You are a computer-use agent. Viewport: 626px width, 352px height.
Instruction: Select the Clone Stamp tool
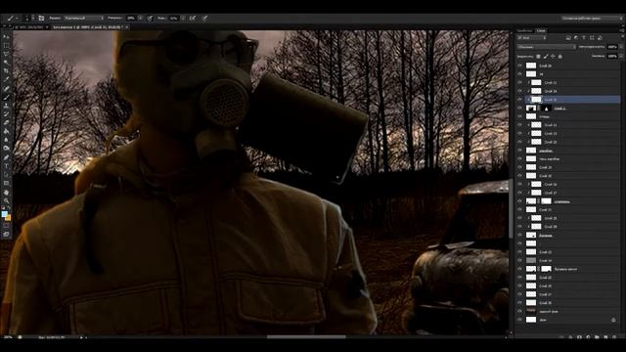click(x=6, y=106)
